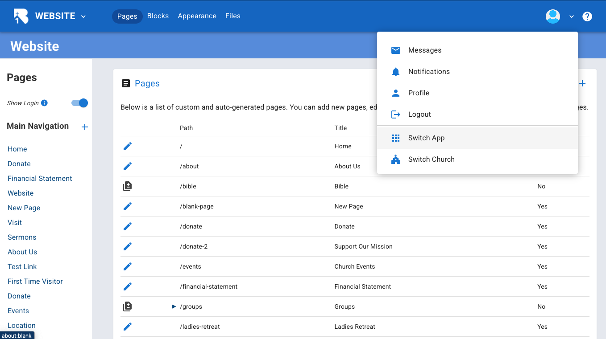
Task: Open the Blocks tab
Action: (x=158, y=16)
